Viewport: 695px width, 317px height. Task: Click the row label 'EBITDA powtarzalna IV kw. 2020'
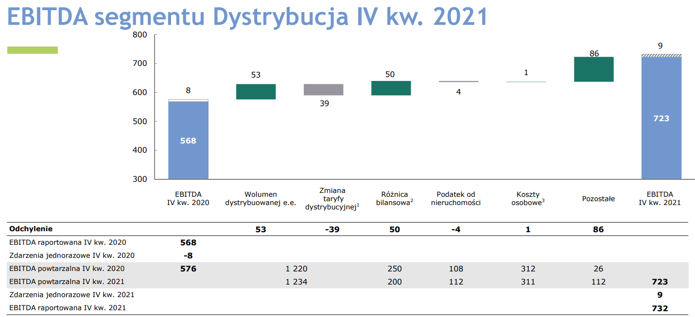(x=67, y=269)
